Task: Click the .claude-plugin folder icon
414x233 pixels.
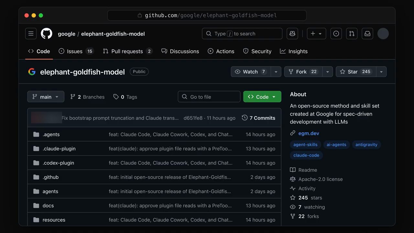Action: [x=36, y=149]
